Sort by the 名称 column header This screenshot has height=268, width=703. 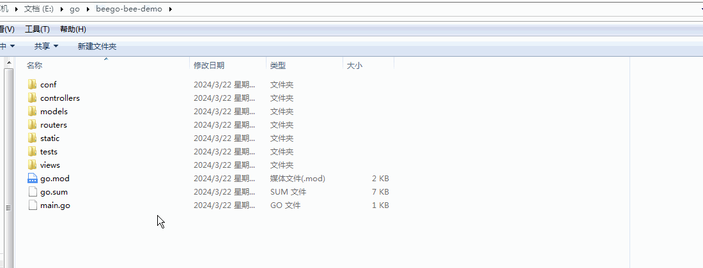[x=35, y=65]
